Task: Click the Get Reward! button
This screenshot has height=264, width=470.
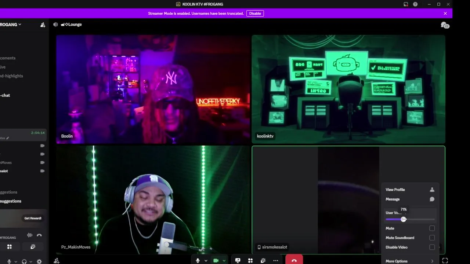Action: pyautogui.click(x=33, y=218)
